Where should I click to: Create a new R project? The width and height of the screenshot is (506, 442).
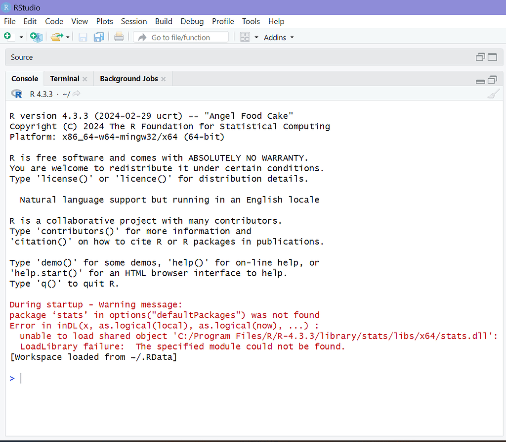[x=36, y=37]
